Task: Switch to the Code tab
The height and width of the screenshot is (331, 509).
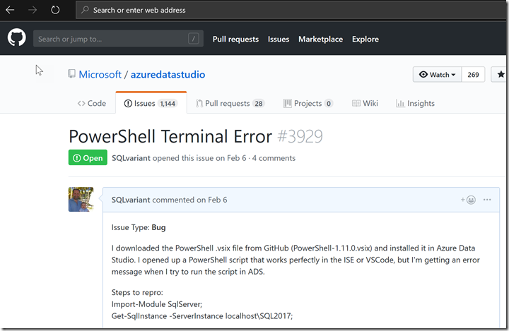Action: (x=92, y=103)
